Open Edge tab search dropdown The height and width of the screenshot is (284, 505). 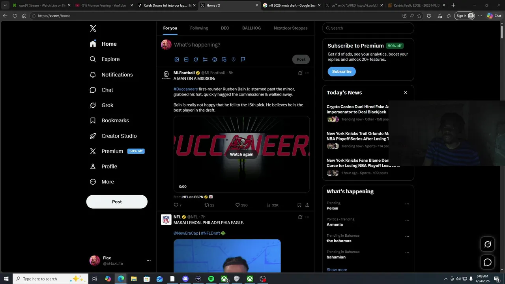[5, 6]
